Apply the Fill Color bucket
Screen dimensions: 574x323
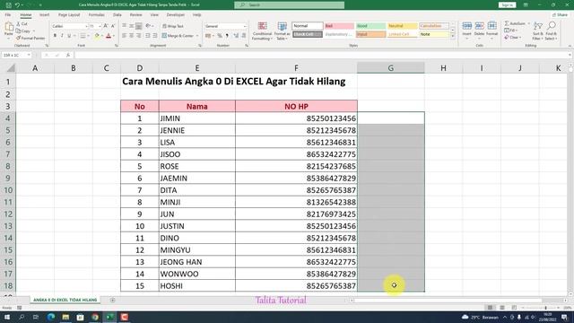point(97,36)
